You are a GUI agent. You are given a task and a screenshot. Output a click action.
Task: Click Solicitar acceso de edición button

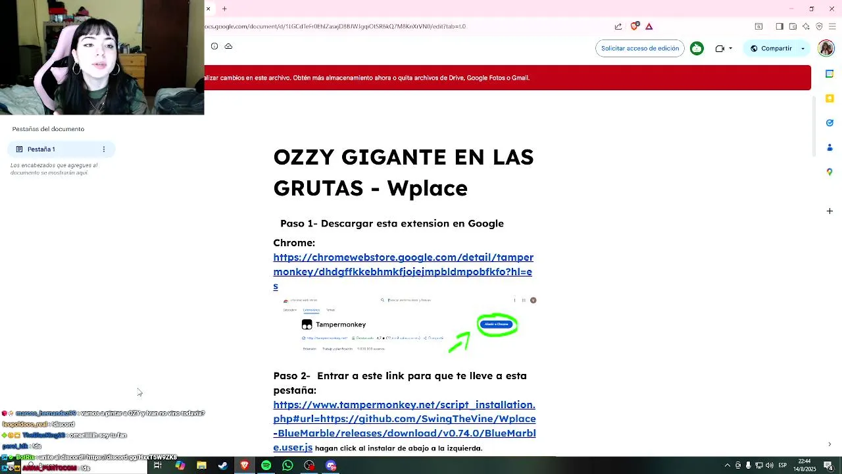click(x=640, y=48)
